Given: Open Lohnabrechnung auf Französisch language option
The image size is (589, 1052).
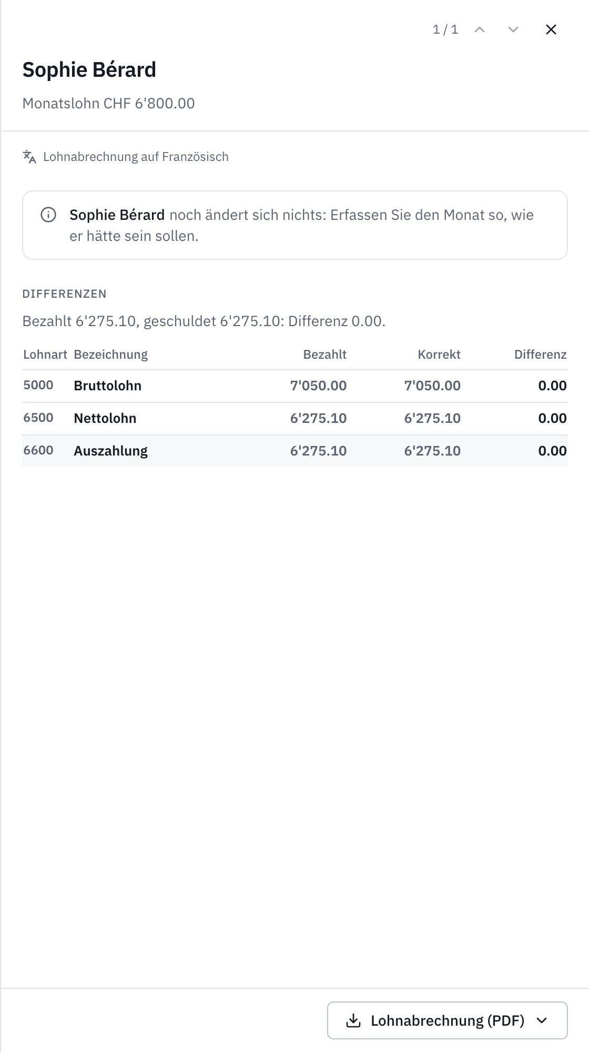Looking at the screenshot, I should [136, 157].
